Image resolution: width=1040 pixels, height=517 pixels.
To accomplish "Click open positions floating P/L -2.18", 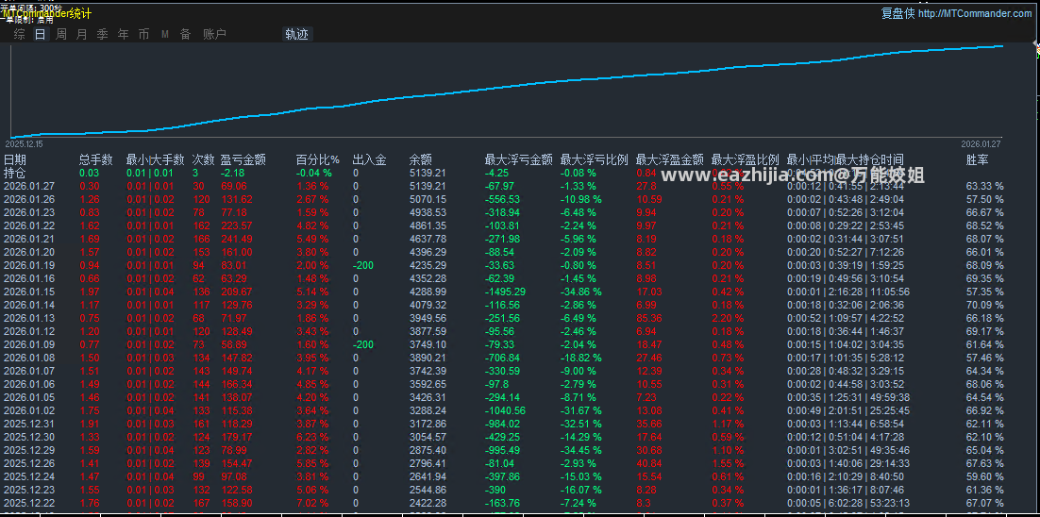I will tap(232, 173).
